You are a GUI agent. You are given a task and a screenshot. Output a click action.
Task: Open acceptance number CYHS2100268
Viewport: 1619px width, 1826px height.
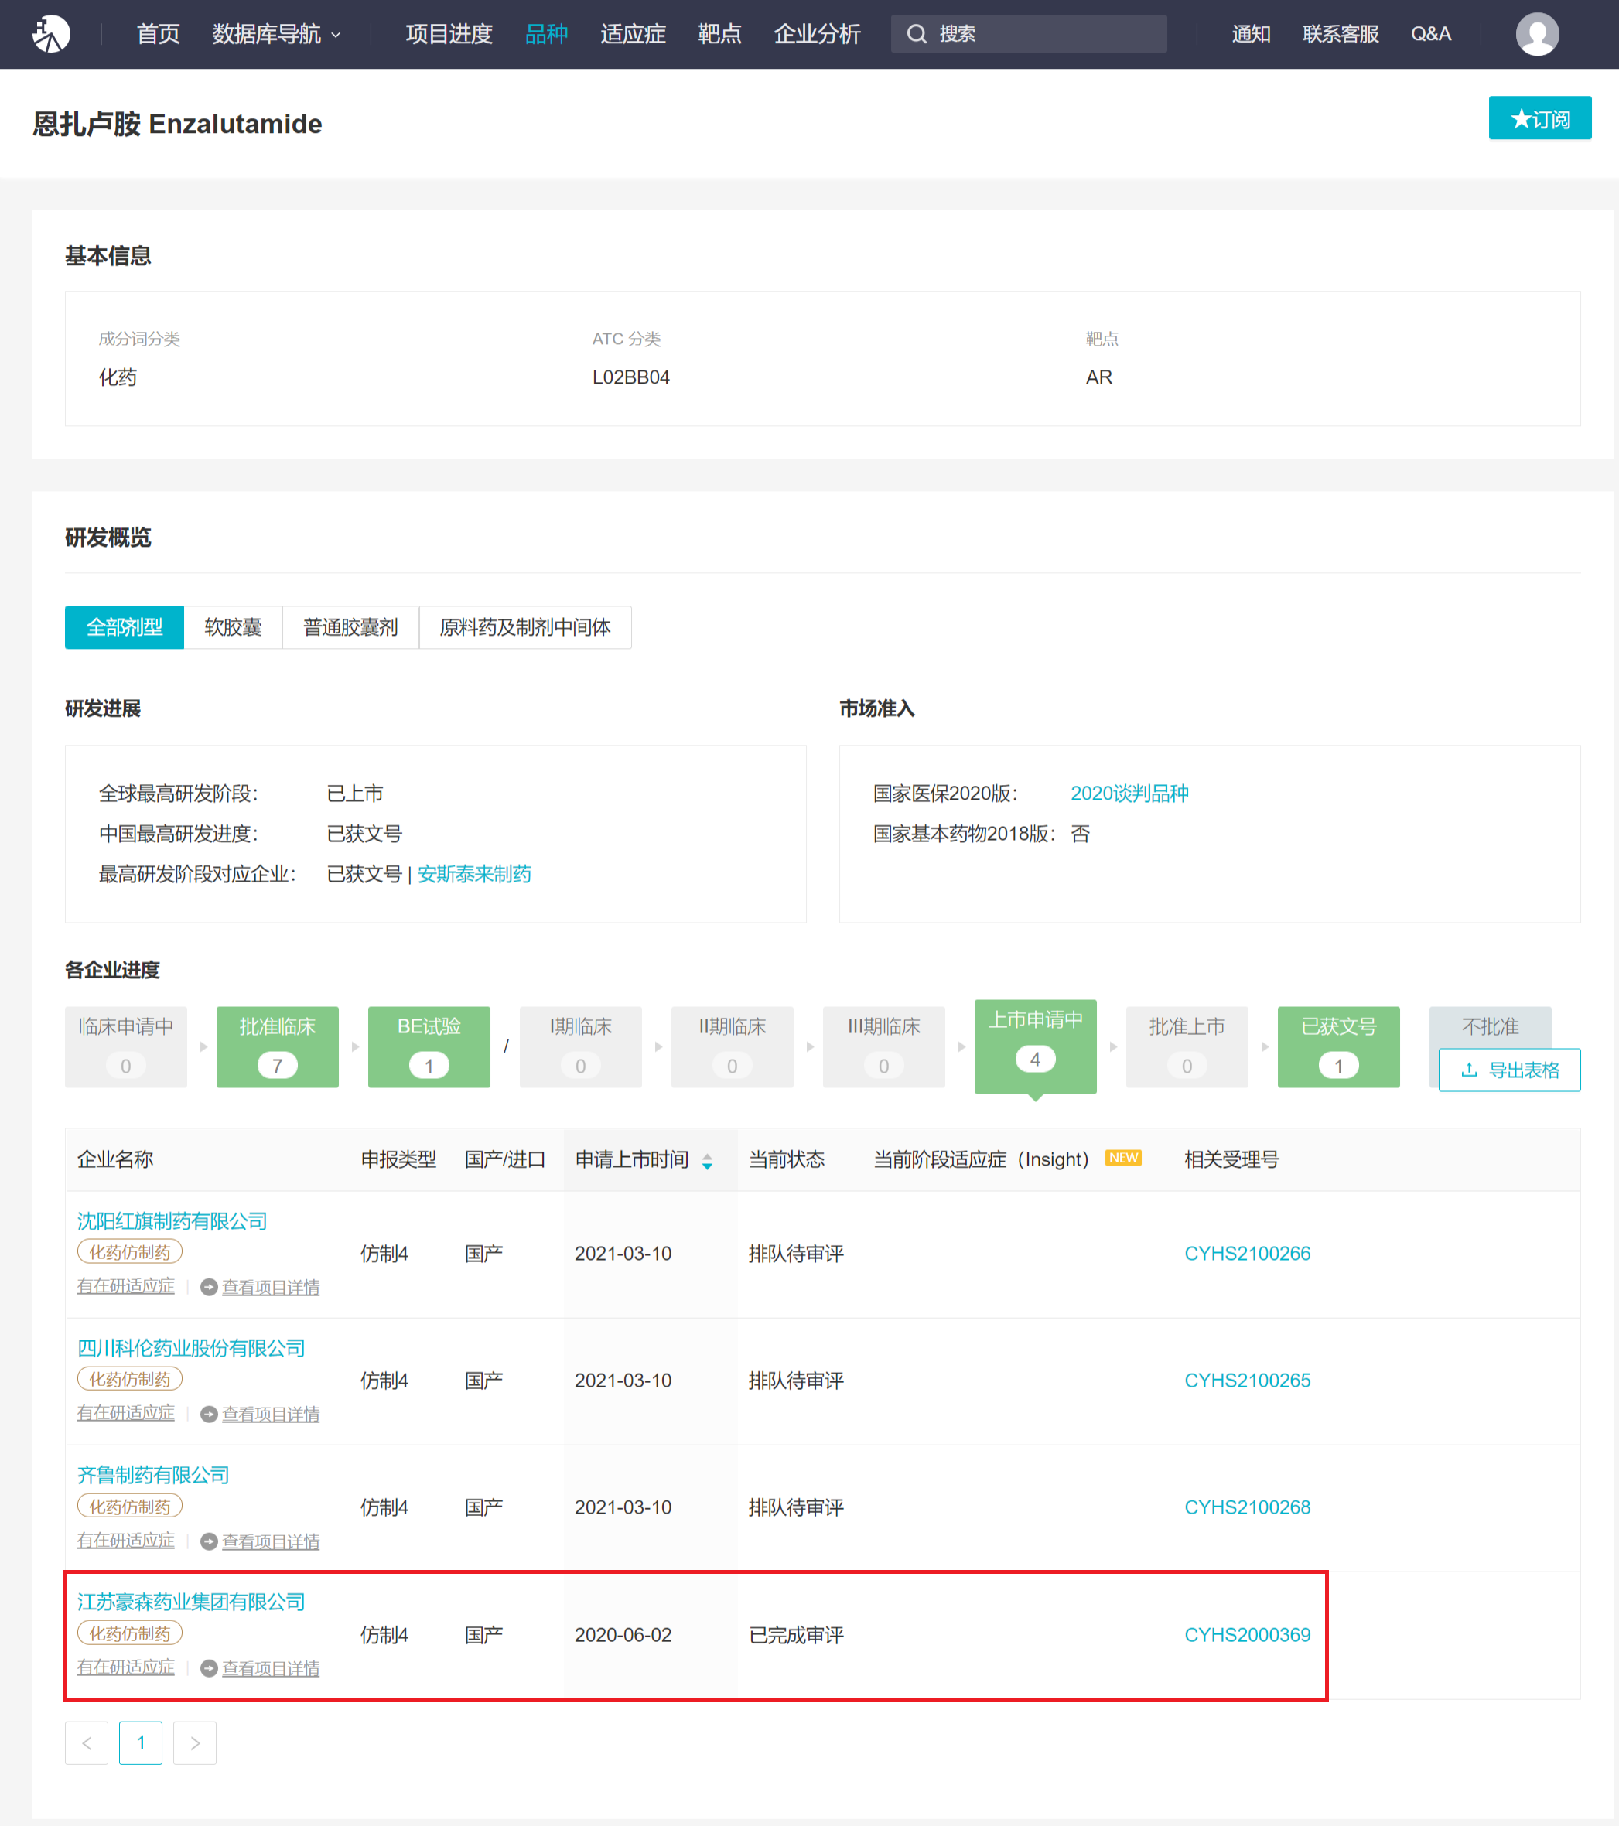pos(1247,1507)
